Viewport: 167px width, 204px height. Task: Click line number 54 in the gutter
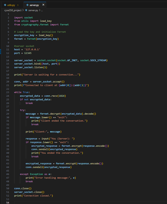click(8, 203)
